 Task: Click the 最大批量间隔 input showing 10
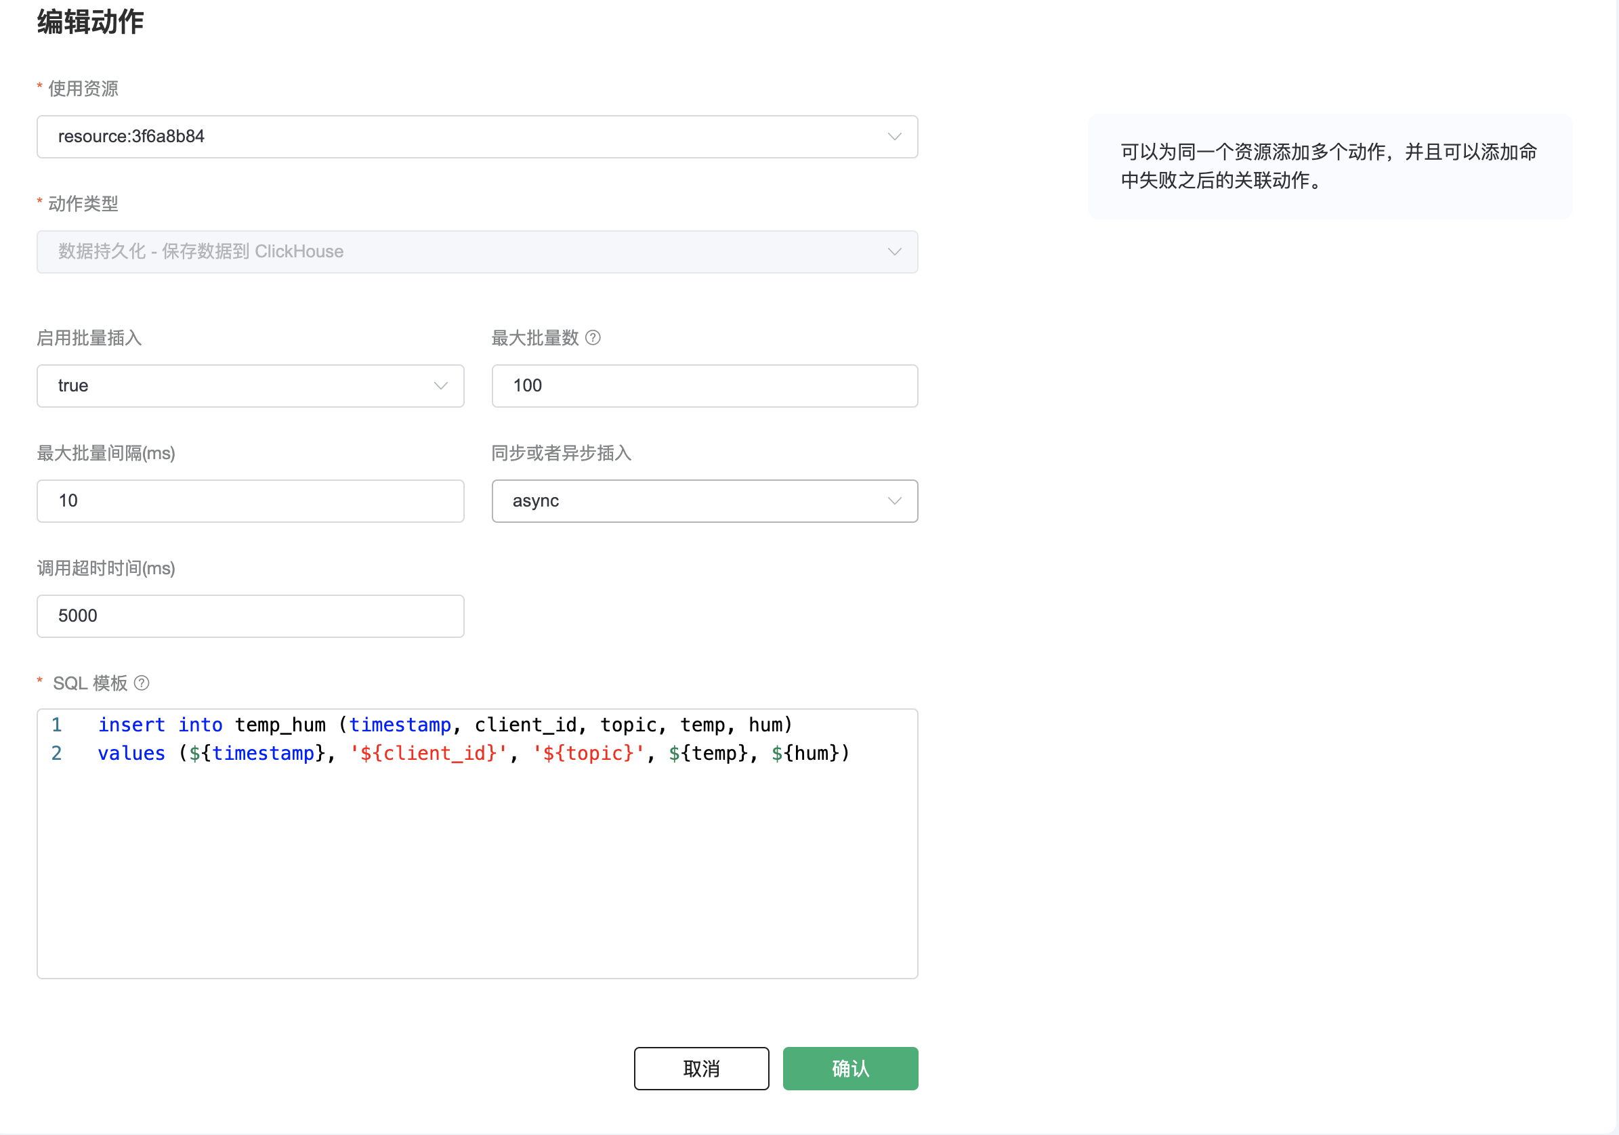(x=251, y=501)
